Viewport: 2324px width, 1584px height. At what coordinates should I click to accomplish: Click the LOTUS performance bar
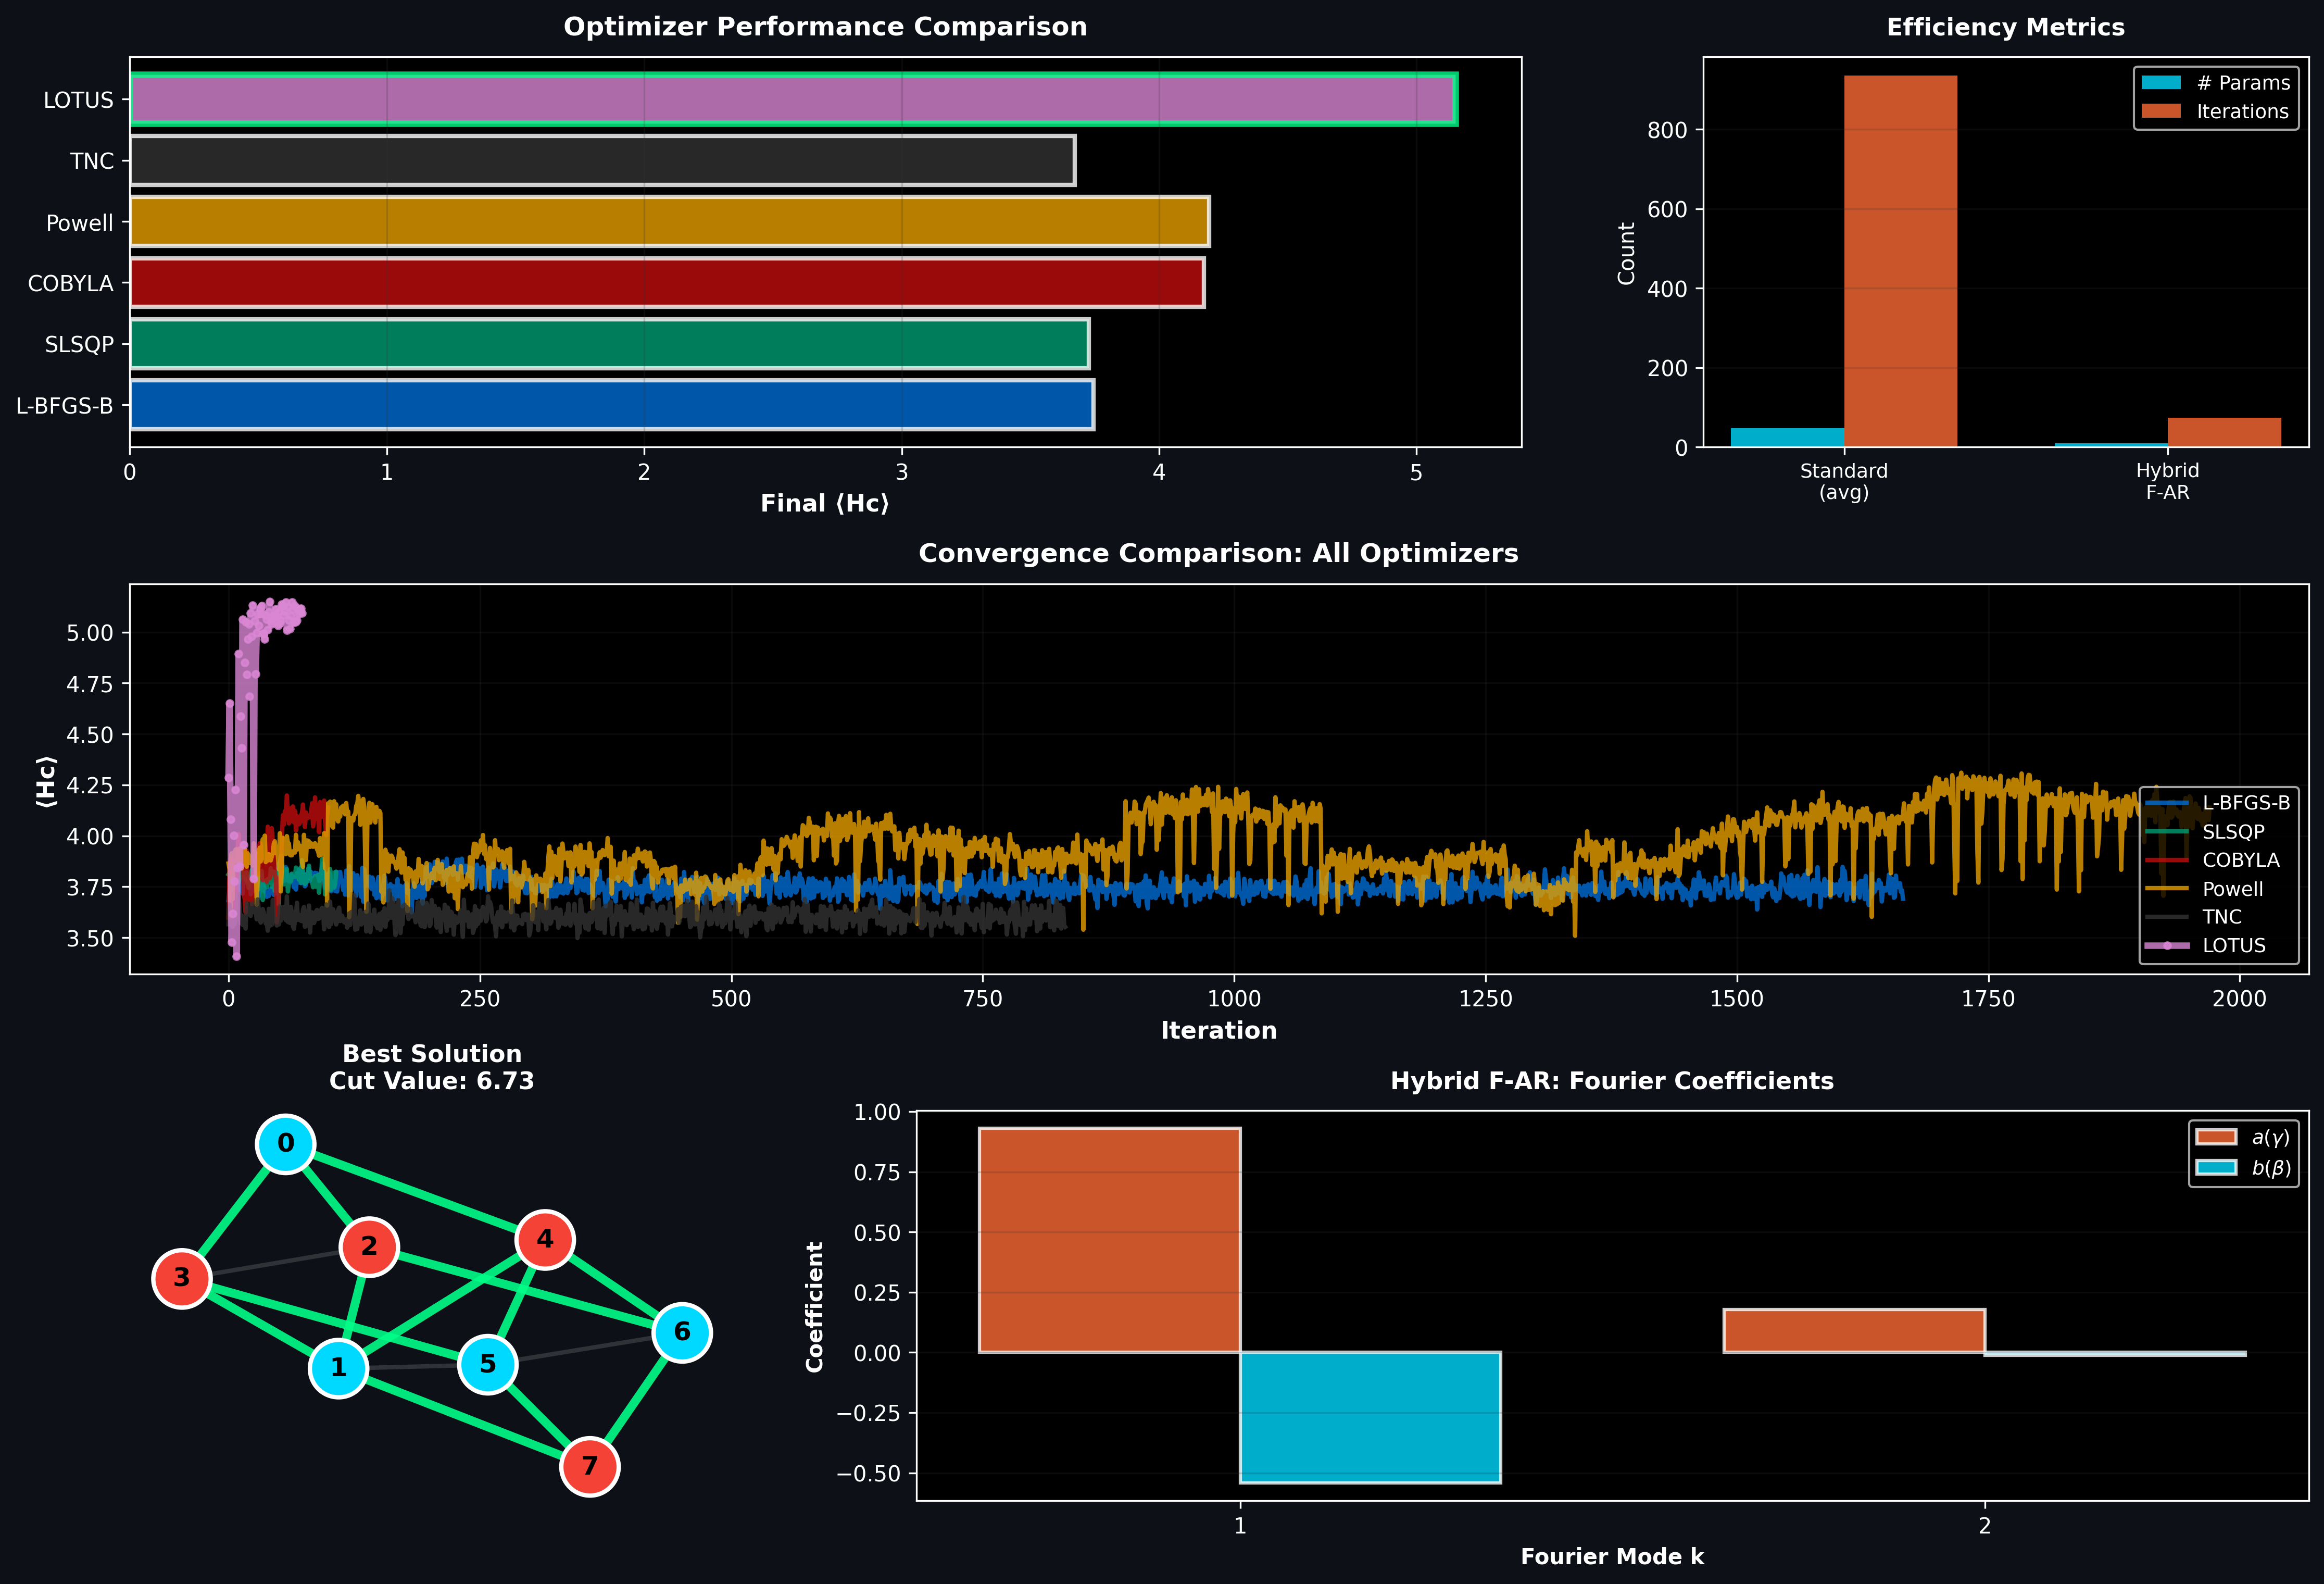[x=792, y=100]
